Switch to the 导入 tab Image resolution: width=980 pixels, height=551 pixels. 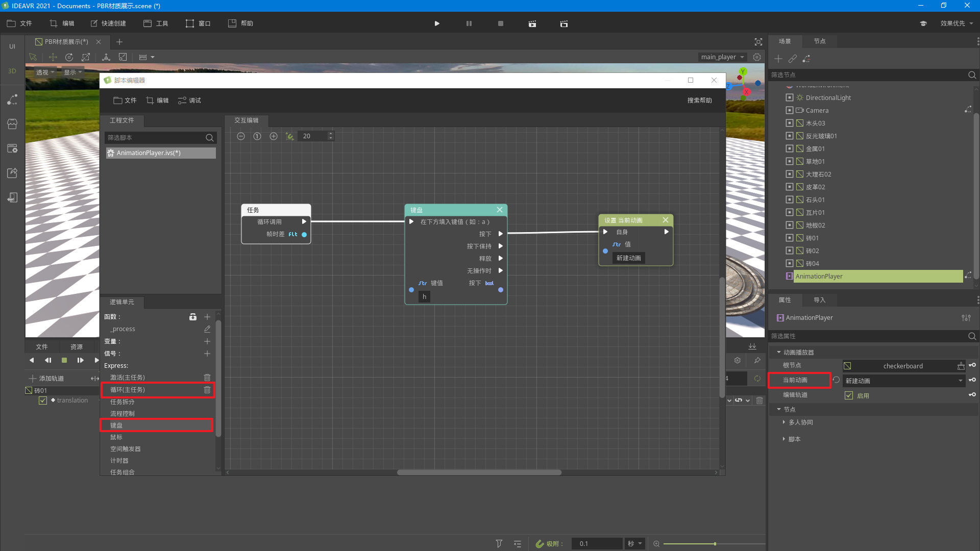820,300
